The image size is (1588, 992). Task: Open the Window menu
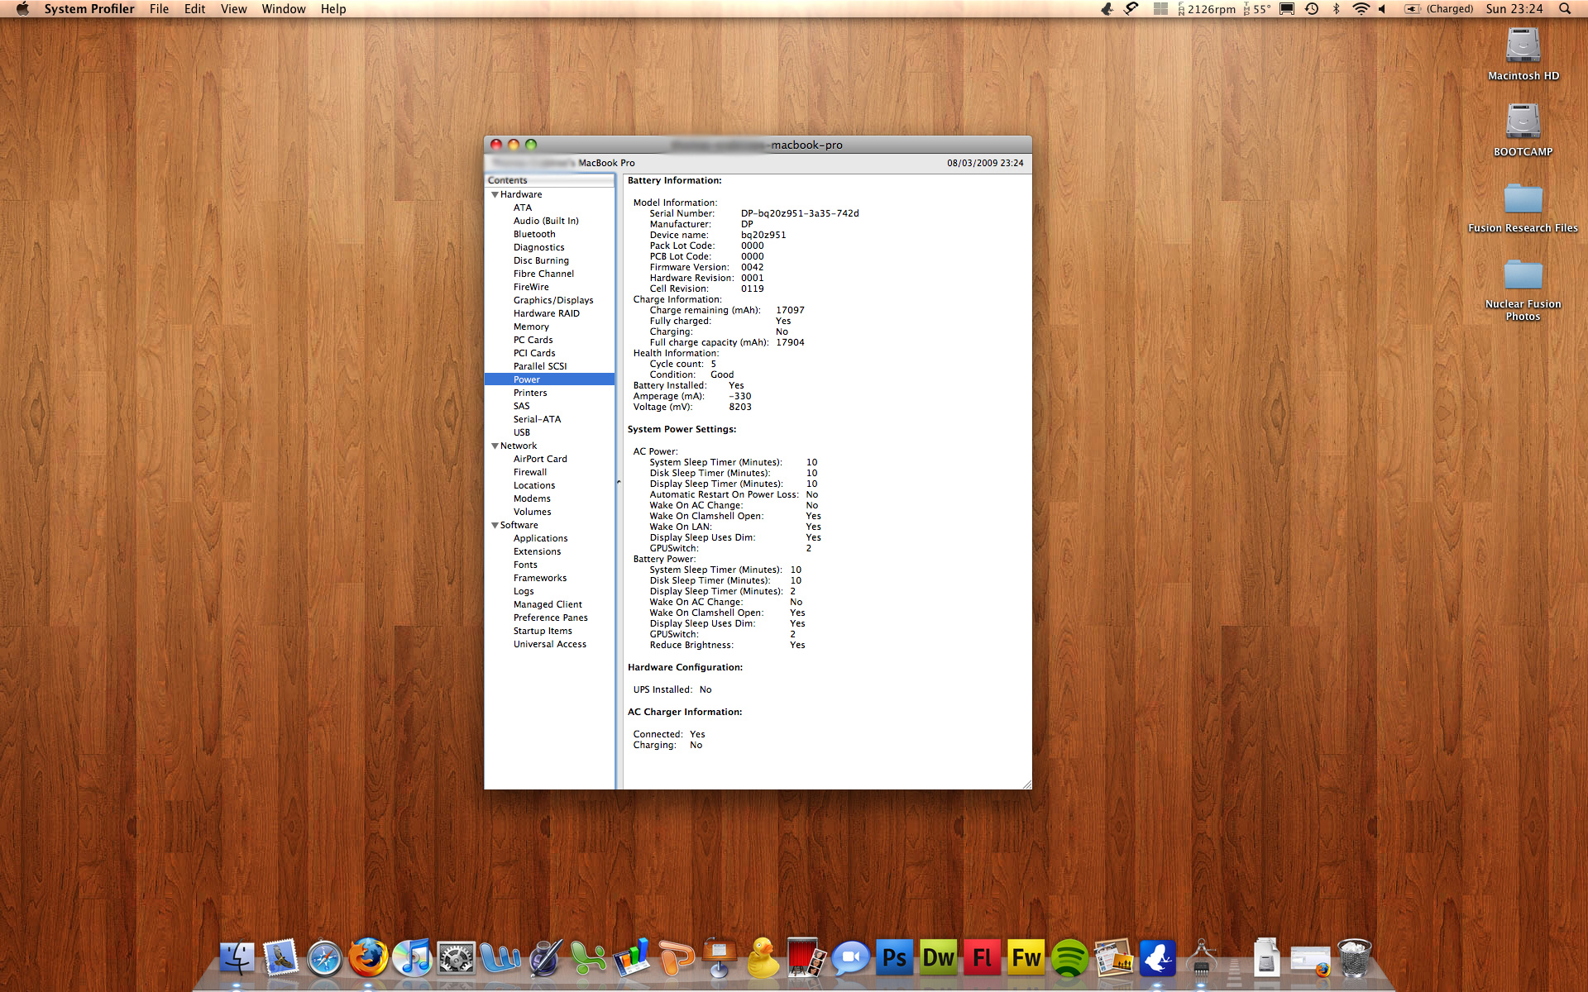(283, 9)
